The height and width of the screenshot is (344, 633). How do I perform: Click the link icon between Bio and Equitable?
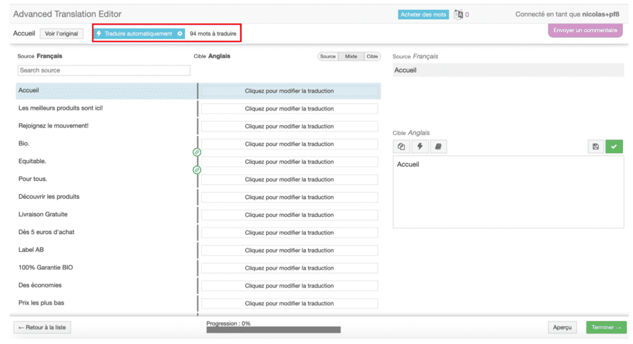click(197, 152)
